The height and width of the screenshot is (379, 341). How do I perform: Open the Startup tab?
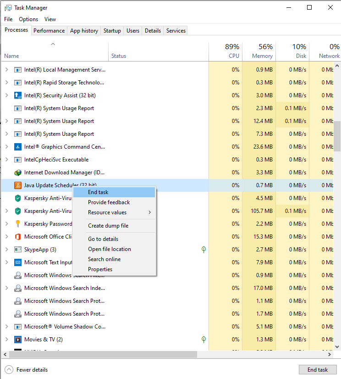coord(112,31)
